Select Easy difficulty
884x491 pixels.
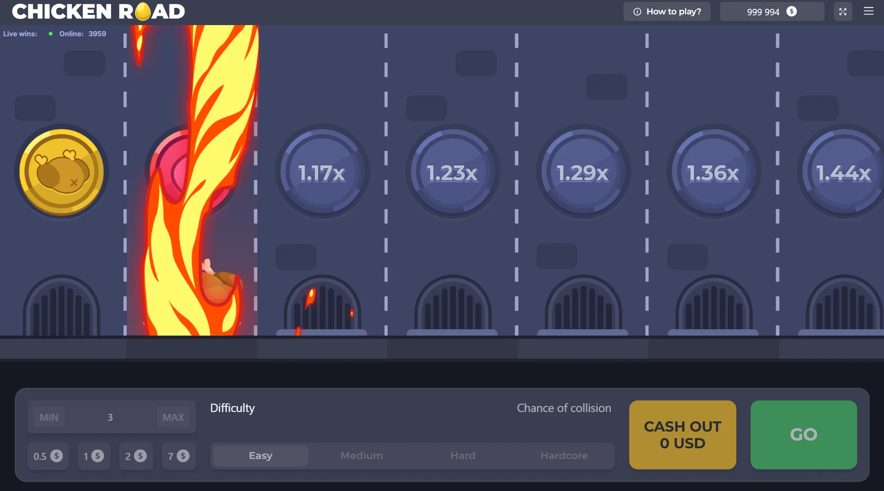pos(261,456)
